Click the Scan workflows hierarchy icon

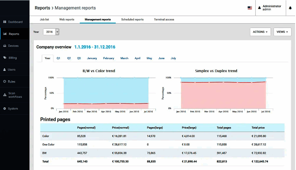coord(5,95)
